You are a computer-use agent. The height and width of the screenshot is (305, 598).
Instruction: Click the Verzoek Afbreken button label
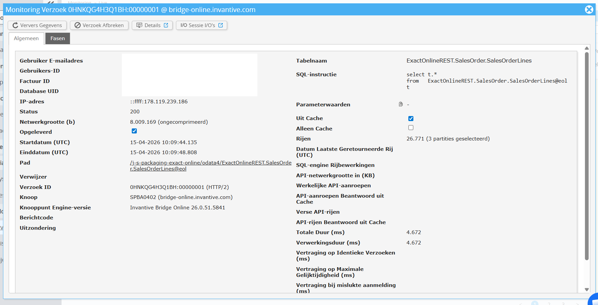(103, 25)
